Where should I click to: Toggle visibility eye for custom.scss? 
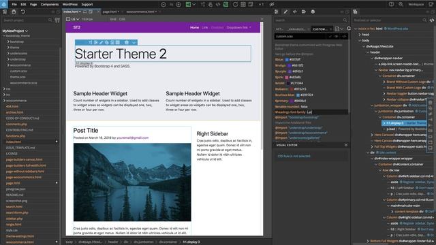(337, 36)
